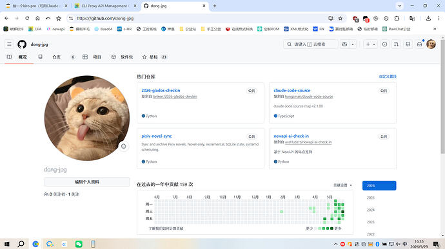
Task: Show hidden system tray icons
Action: [335, 244]
